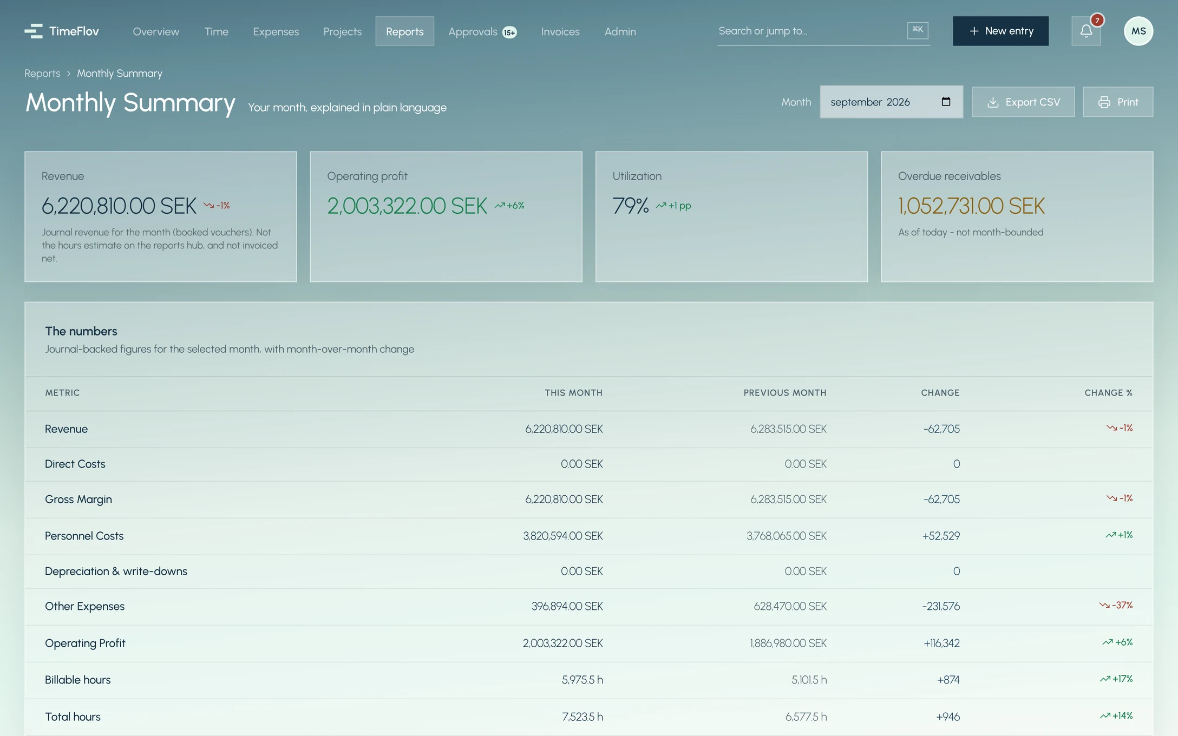Open the Invoices tab
Image resolution: width=1178 pixels, height=736 pixels.
[560, 31]
